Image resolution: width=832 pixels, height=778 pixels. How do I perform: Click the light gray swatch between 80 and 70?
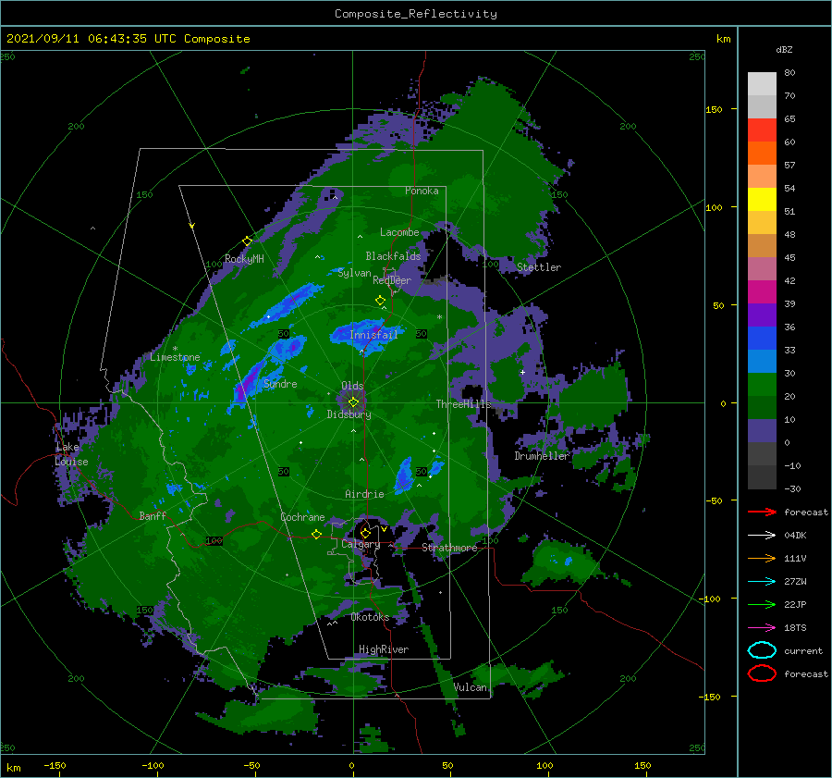coord(762,84)
